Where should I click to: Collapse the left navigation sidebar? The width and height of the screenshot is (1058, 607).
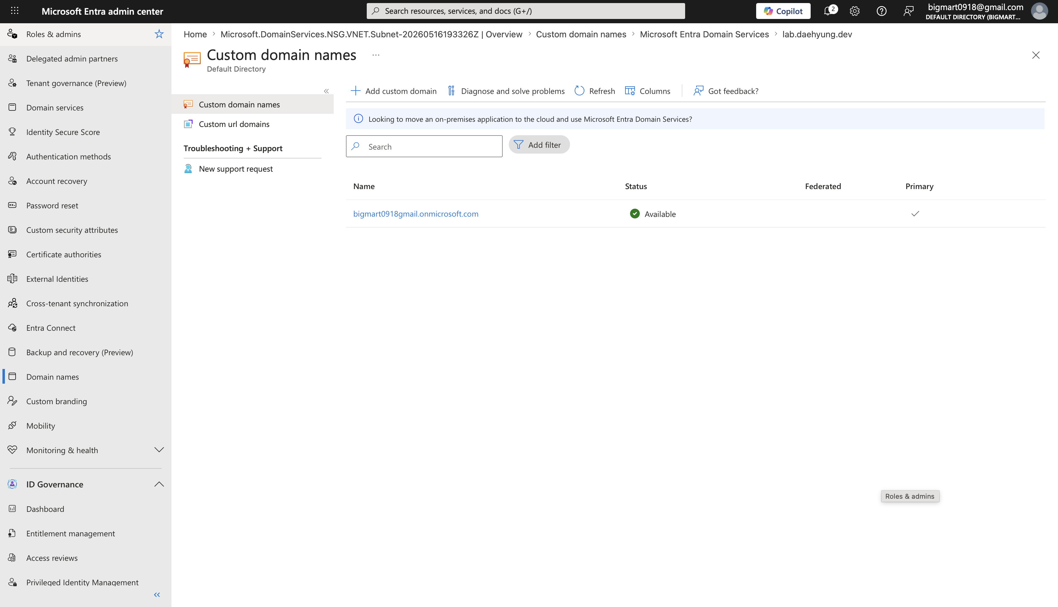coord(157,595)
